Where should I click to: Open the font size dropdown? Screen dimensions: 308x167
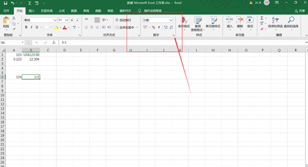(x=67, y=20)
